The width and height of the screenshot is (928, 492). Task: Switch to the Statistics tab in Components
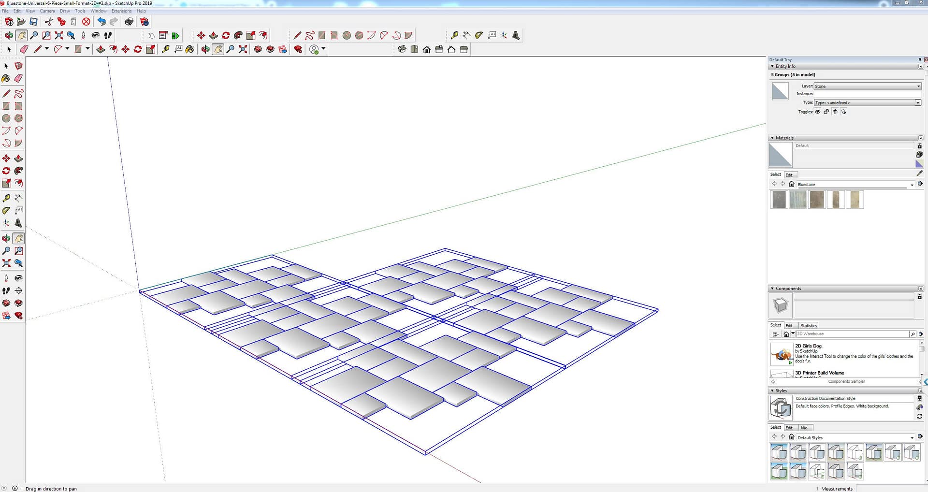(808, 326)
